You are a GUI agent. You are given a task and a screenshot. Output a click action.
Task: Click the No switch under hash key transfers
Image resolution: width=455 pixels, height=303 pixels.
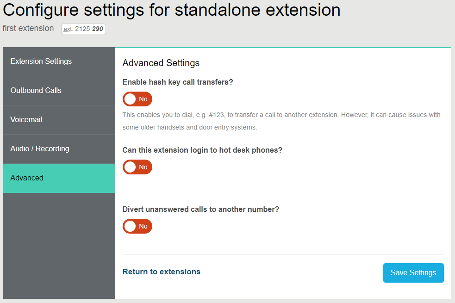[137, 99]
